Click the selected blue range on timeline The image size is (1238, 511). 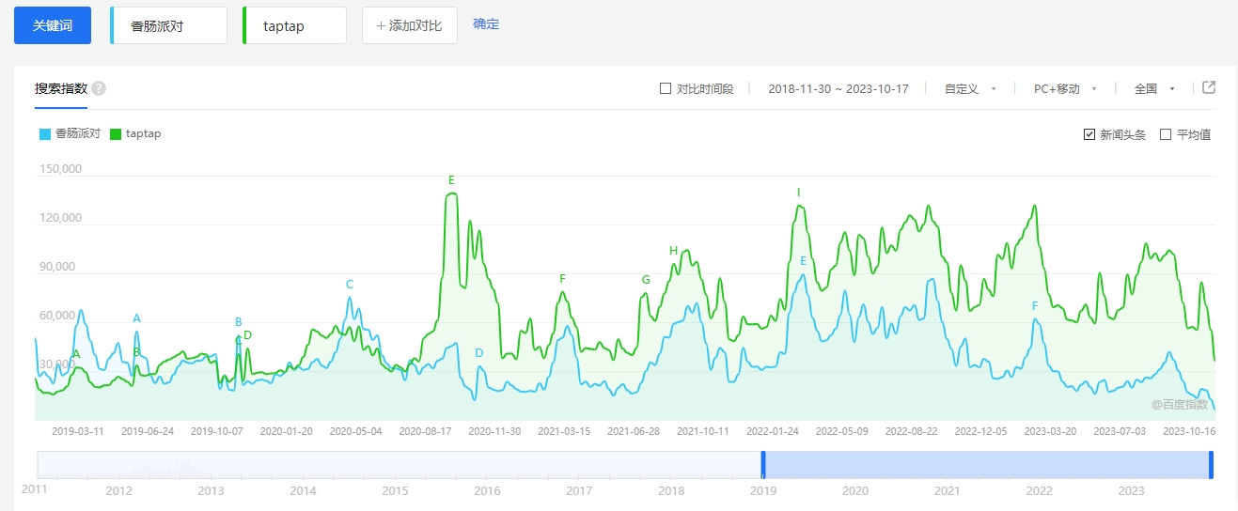[x=987, y=465]
